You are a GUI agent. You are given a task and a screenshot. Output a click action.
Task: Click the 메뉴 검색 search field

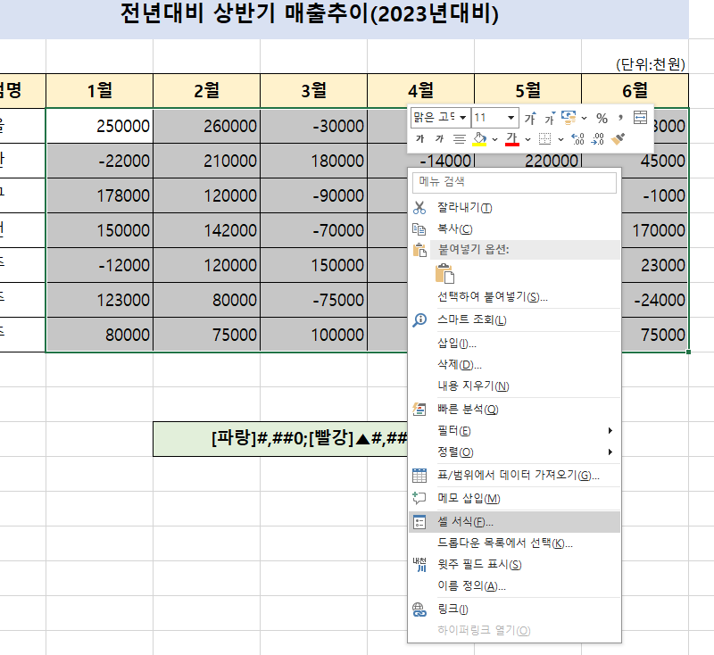click(x=514, y=183)
